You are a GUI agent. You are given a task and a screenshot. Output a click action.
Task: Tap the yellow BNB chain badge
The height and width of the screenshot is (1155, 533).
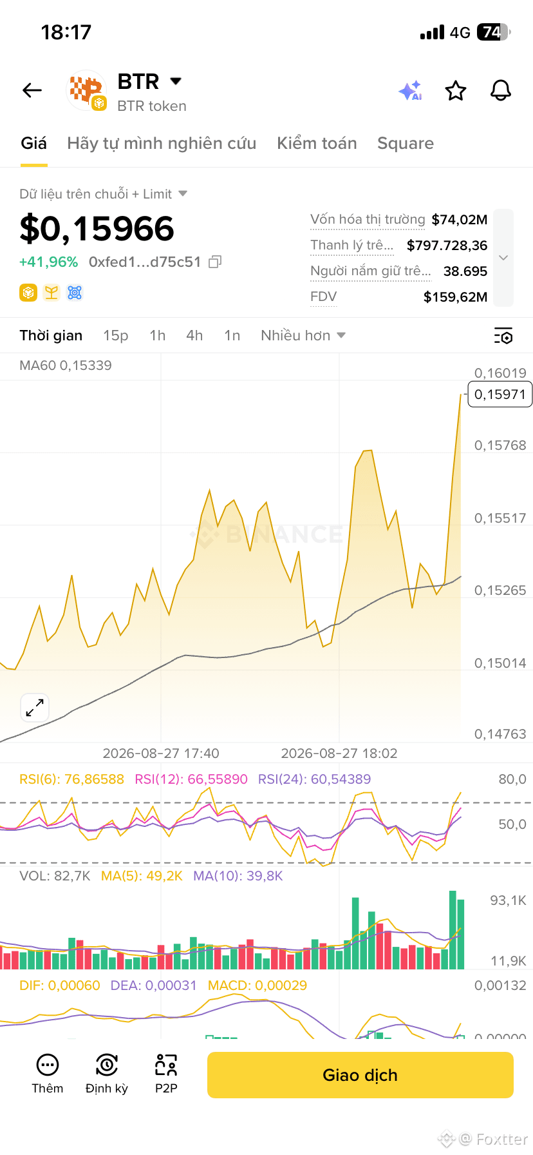tap(28, 293)
